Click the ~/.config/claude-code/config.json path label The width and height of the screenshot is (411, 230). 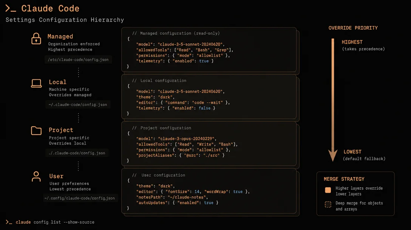coord(80,198)
